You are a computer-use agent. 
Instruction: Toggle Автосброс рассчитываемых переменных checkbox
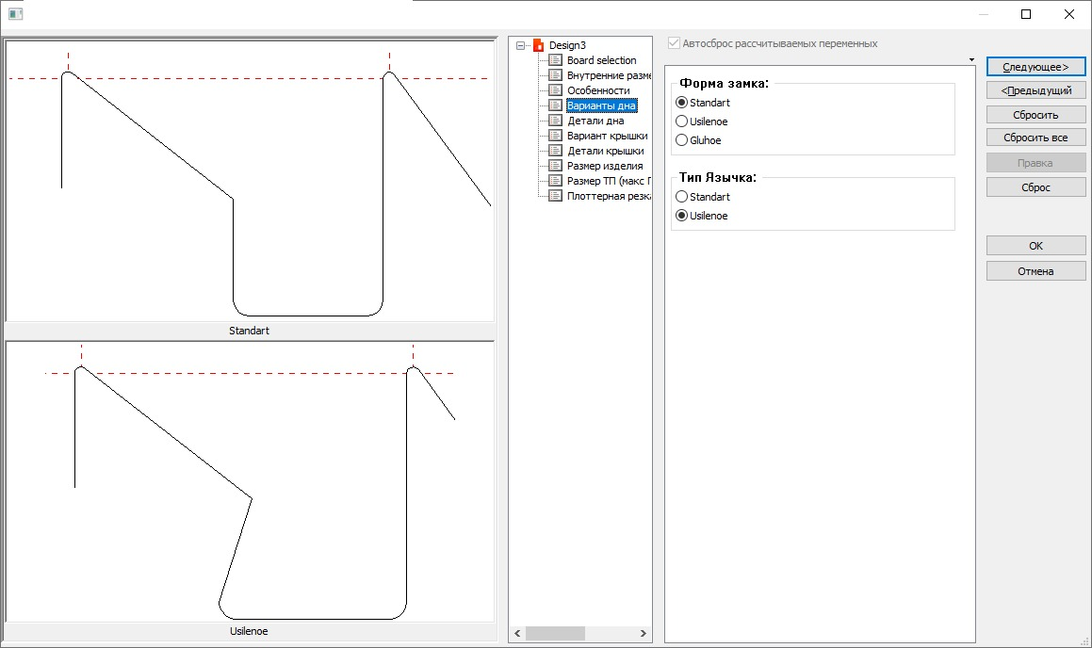(675, 43)
